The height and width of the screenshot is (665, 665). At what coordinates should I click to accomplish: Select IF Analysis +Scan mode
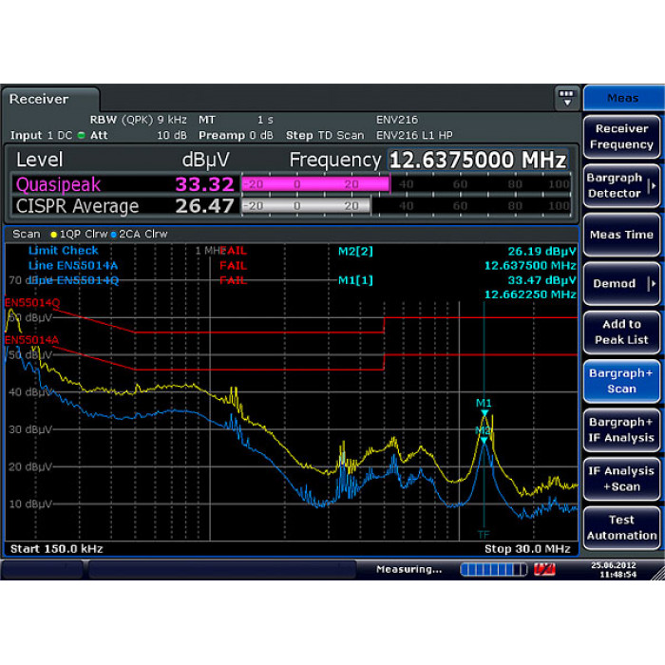pyautogui.click(x=621, y=479)
